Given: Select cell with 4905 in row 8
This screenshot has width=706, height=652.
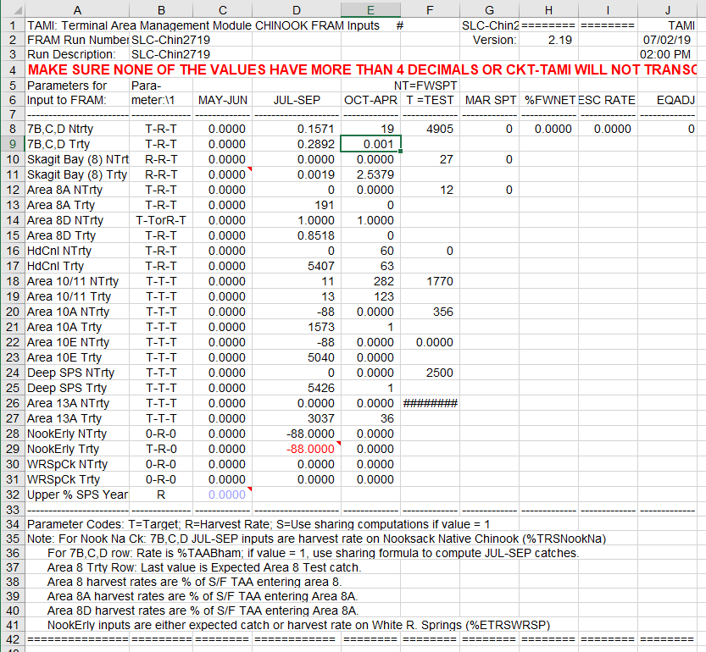Looking at the screenshot, I should click(x=430, y=129).
